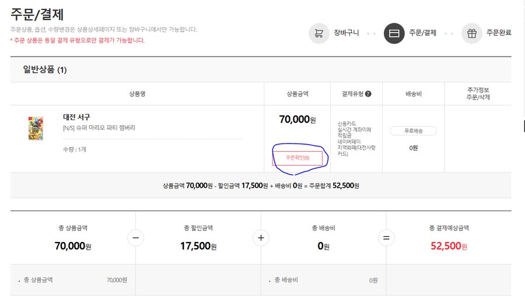The width and height of the screenshot is (525, 308).
Task: Click the shopping cart step icon
Action: click(318, 33)
